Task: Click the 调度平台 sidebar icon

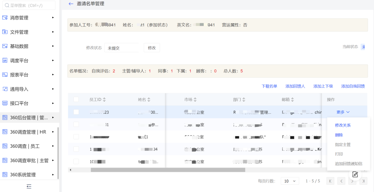Action: [5, 61]
